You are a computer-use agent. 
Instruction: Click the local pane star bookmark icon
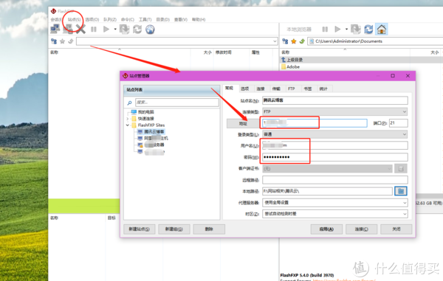[294, 41]
